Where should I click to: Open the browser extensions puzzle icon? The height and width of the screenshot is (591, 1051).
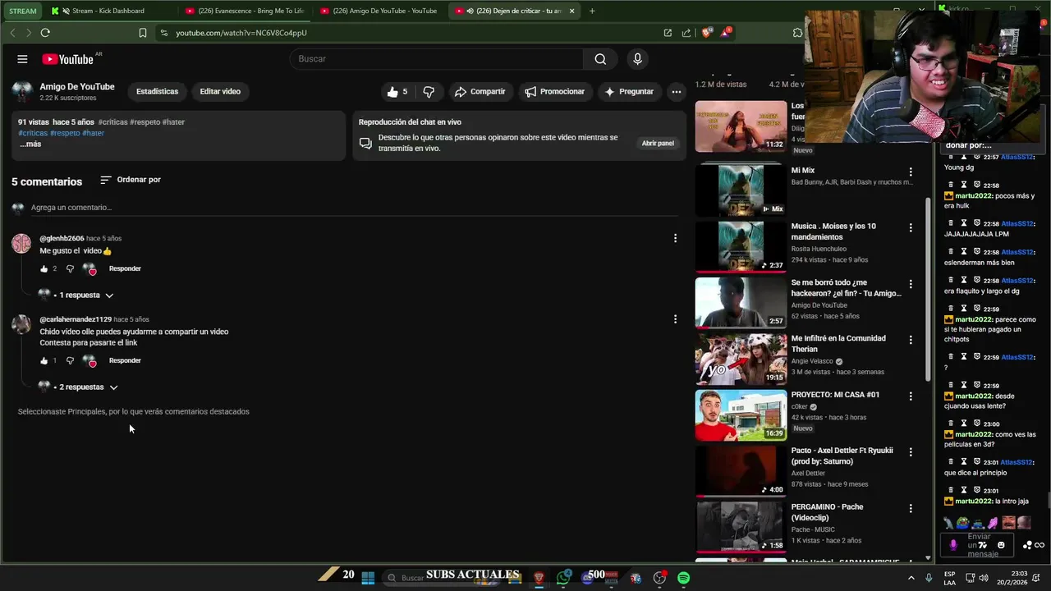click(x=797, y=33)
